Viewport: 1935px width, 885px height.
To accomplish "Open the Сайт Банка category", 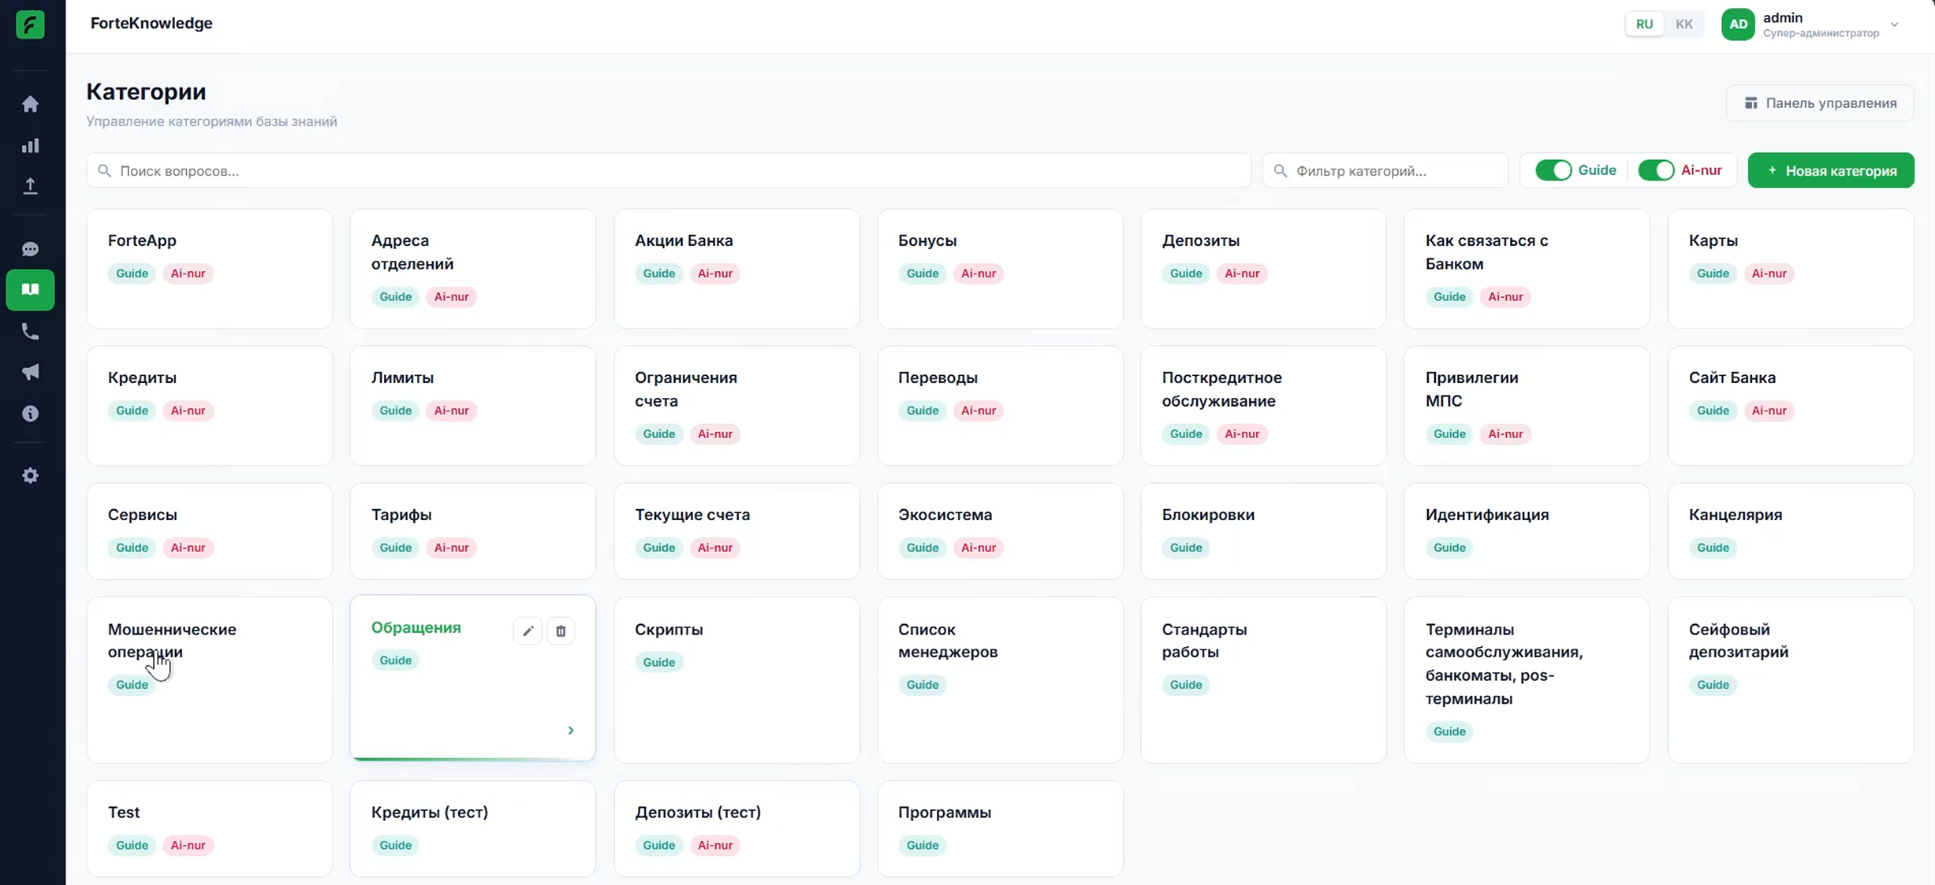I will [x=1791, y=406].
